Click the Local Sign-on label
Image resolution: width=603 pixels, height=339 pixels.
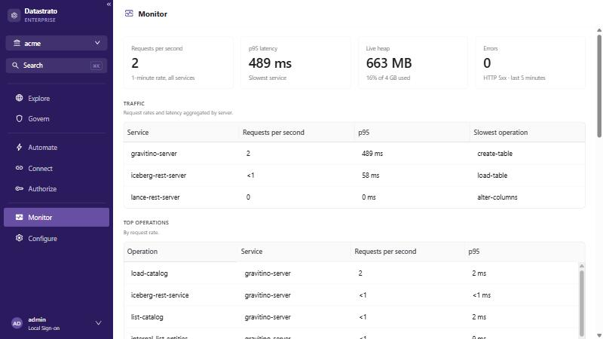(x=44, y=328)
